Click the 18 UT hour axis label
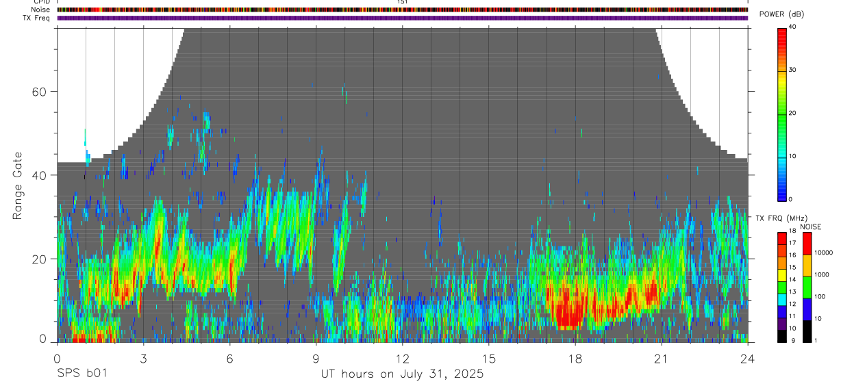This screenshot has height=388, width=841. coord(575,359)
